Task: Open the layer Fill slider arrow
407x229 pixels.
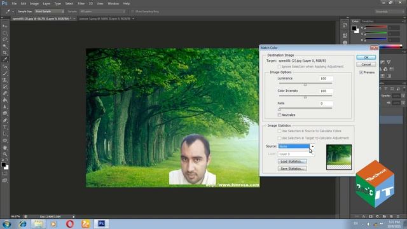Action: pyautogui.click(x=403, y=103)
